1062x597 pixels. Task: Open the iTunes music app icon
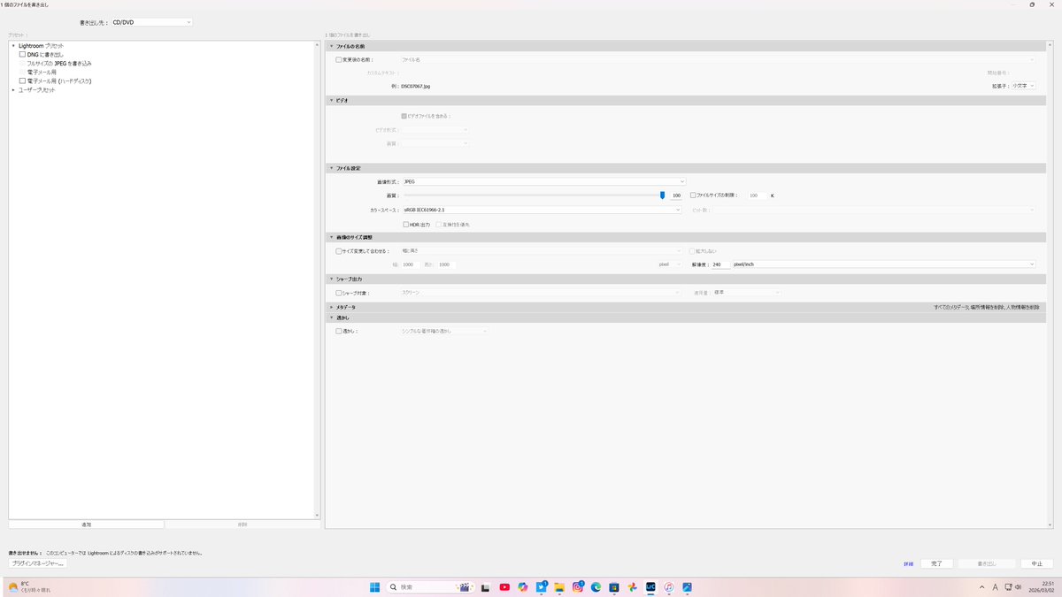coord(669,586)
